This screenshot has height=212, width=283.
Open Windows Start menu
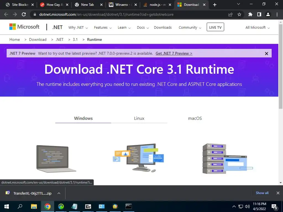[x=7, y=206]
